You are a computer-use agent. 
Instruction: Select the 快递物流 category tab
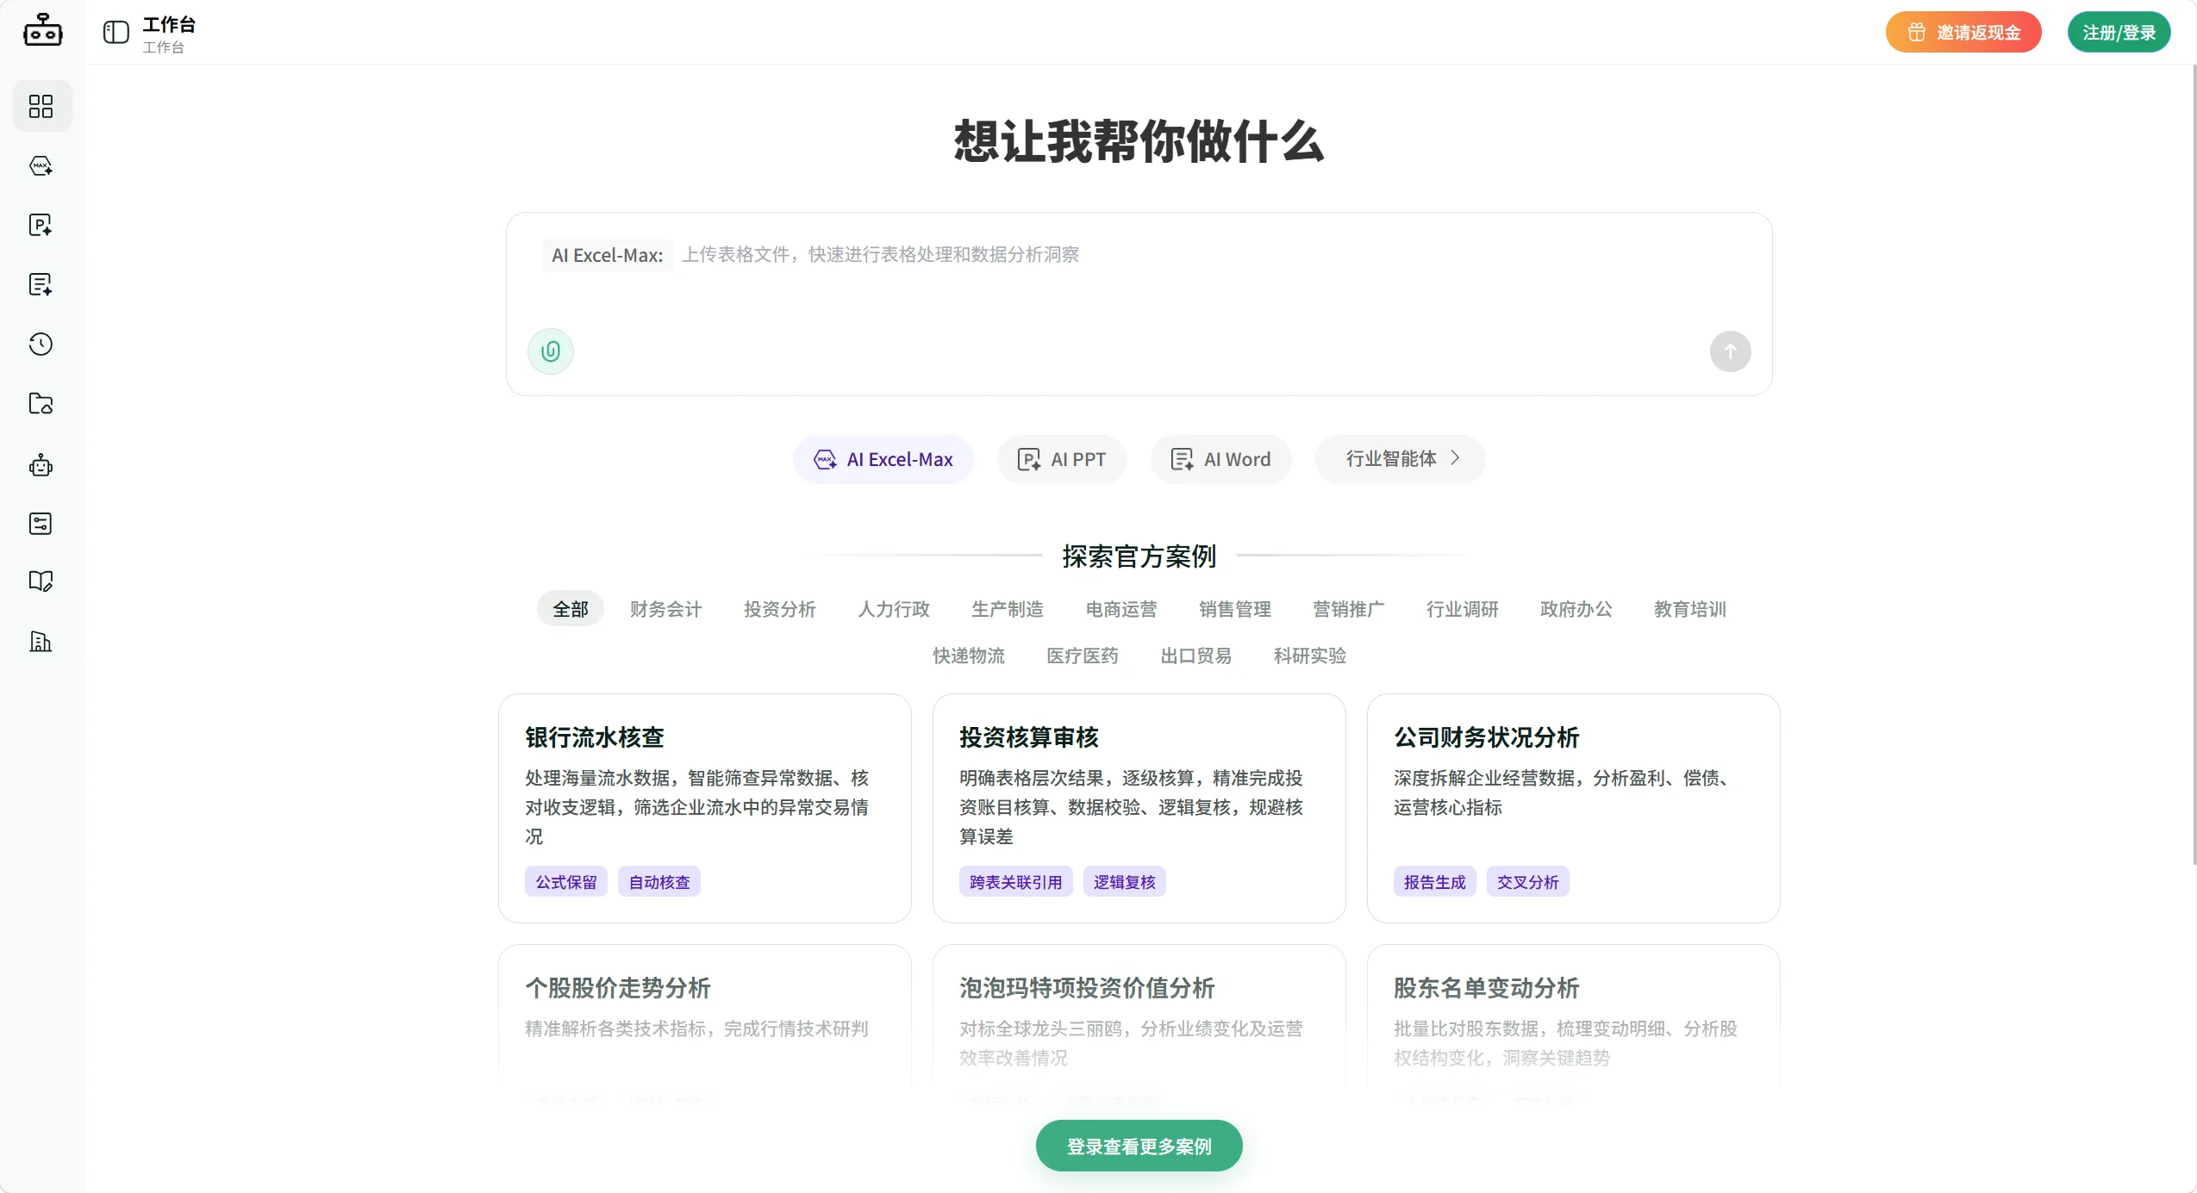969,656
